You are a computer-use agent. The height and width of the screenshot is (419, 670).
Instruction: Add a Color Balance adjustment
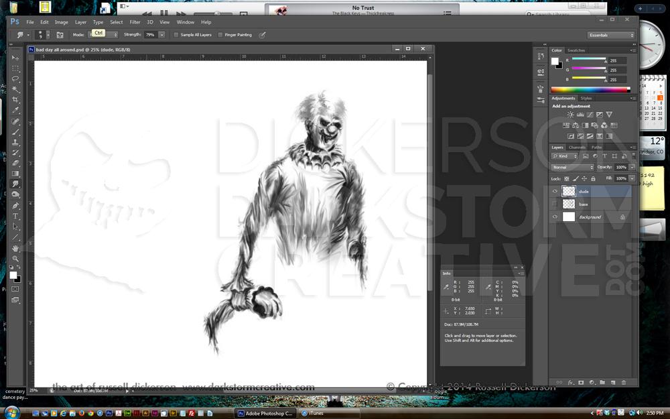click(576, 125)
